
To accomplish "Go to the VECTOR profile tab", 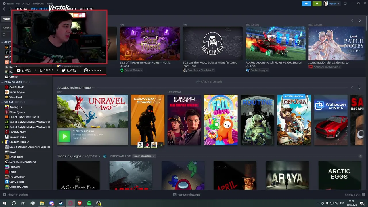I will pyautogui.click(x=87, y=9).
